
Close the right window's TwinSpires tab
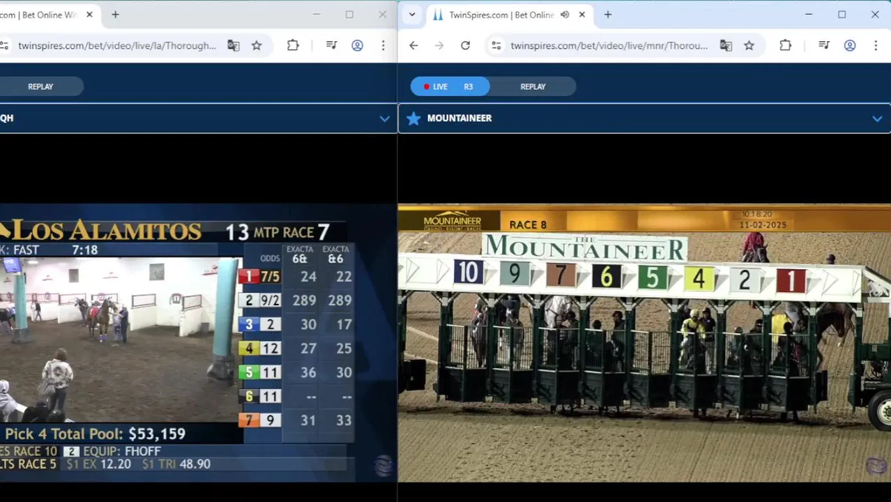tap(582, 15)
